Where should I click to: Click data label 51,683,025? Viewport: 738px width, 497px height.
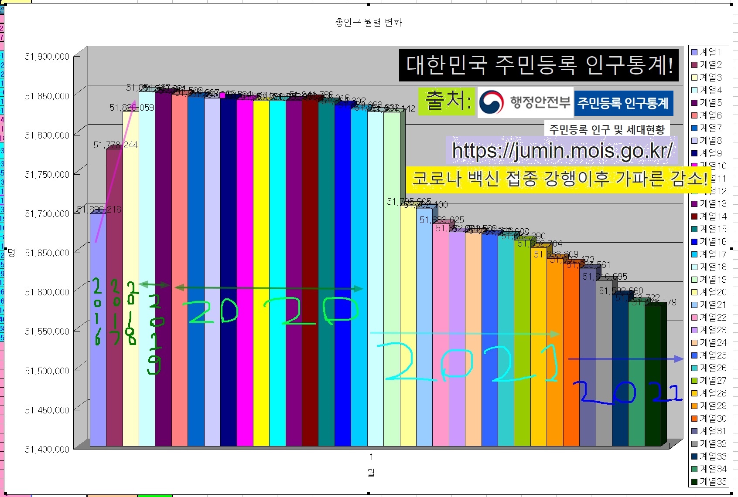[x=442, y=220]
